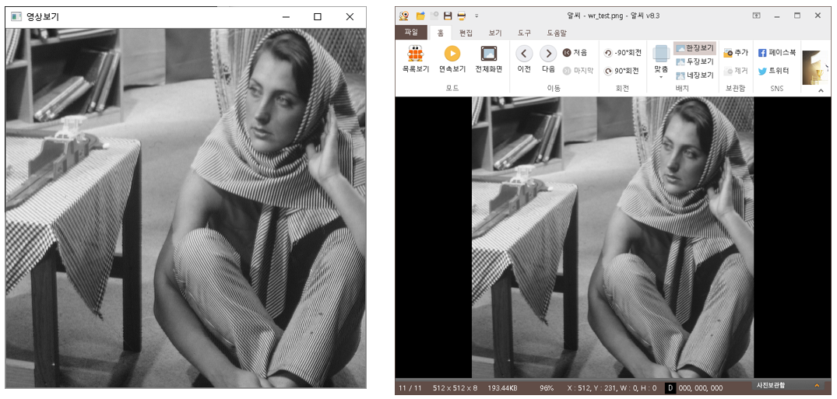Image resolution: width=837 pixels, height=399 pixels.
Task: Switch to the 홈 ribbon tab
Action: (x=441, y=33)
